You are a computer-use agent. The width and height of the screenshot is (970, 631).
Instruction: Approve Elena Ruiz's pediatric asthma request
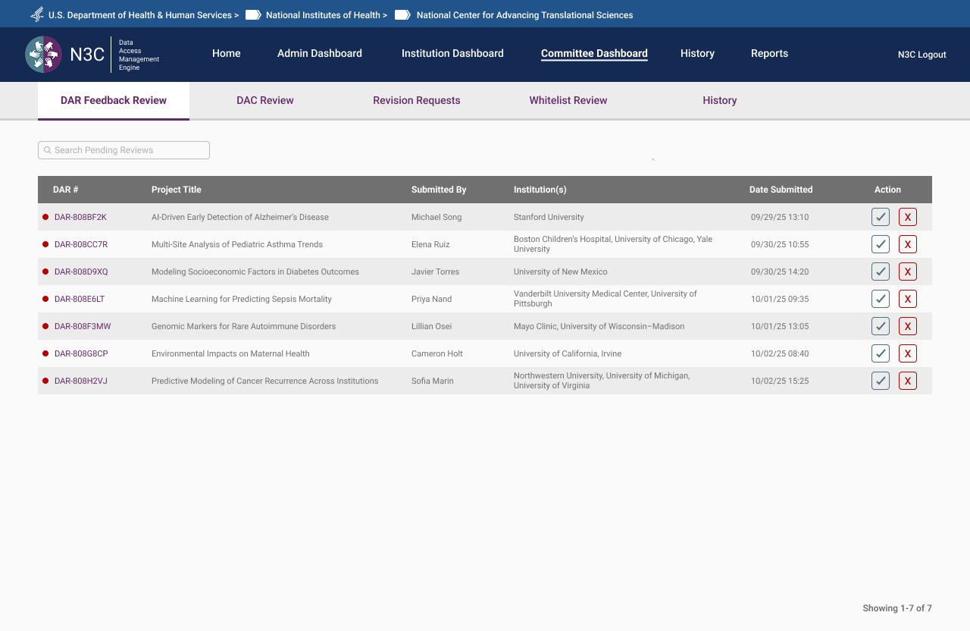click(880, 244)
